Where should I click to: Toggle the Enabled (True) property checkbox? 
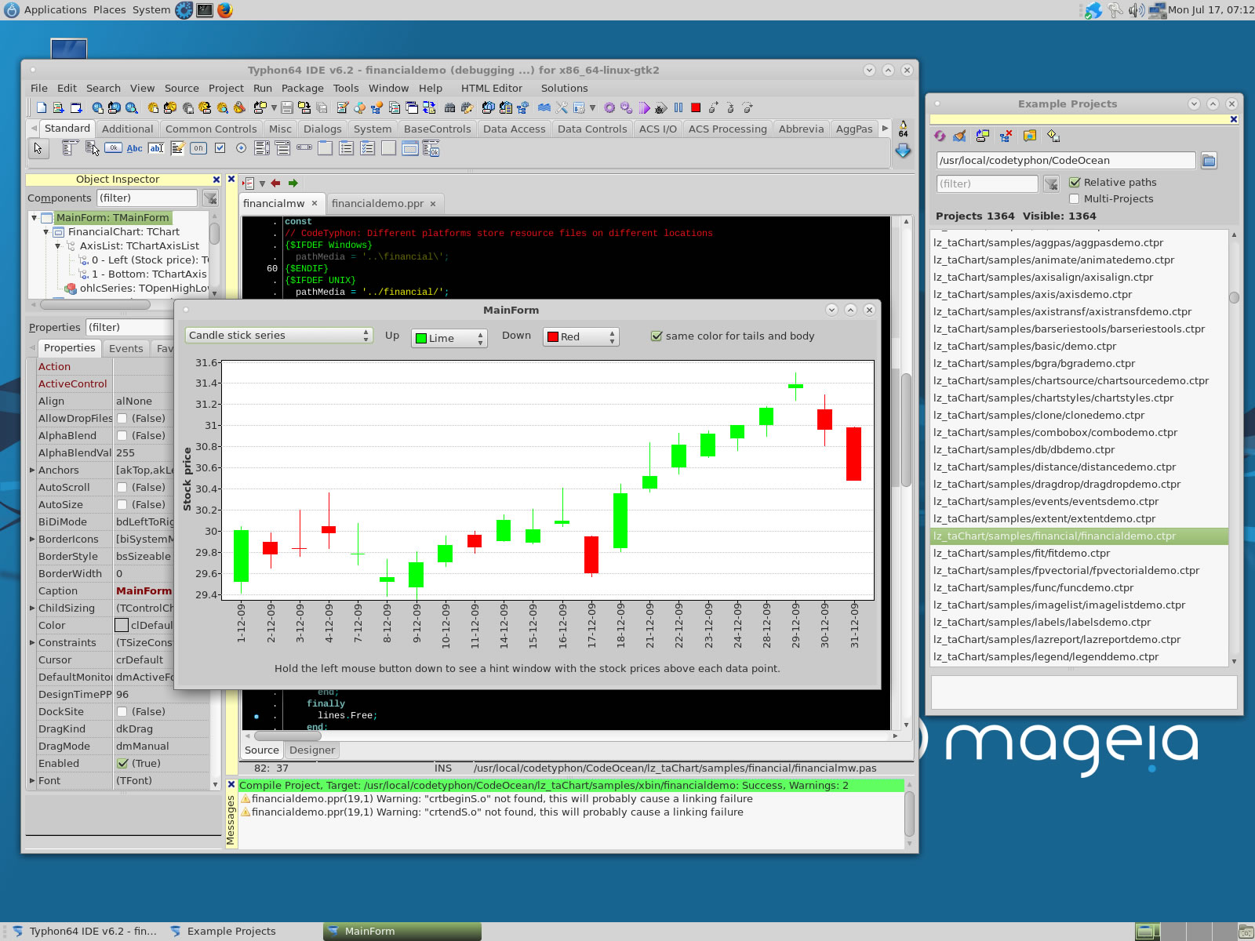[x=122, y=763]
